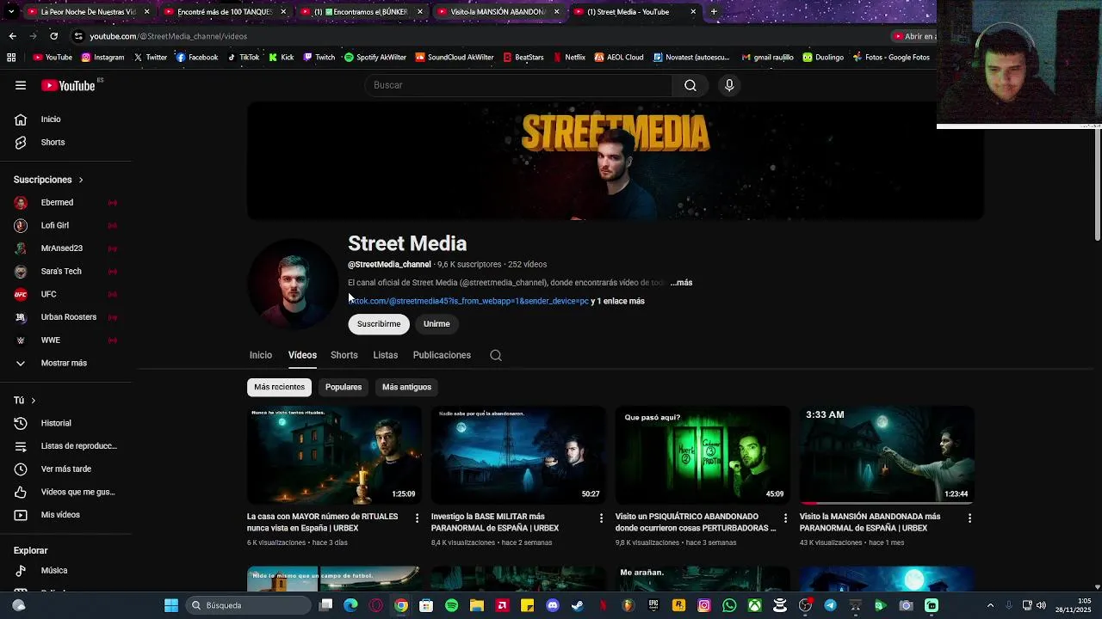Go back with browser back arrow

(12, 36)
